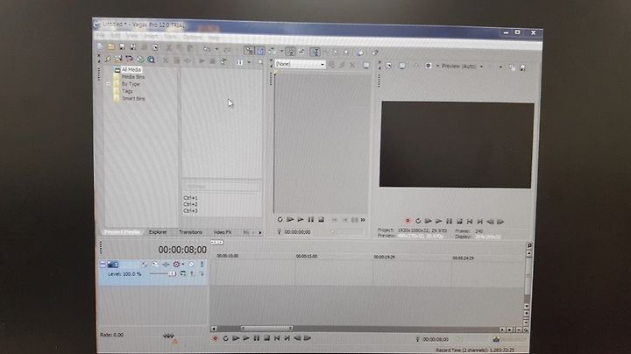The width and height of the screenshot is (631, 354).
Task: Click the Save project icon
Action: [x=122, y=47]
